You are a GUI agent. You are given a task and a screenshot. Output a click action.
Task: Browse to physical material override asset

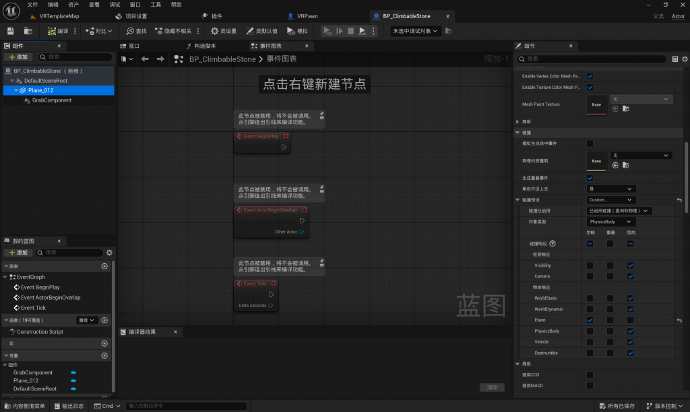[x=626, y=165]
